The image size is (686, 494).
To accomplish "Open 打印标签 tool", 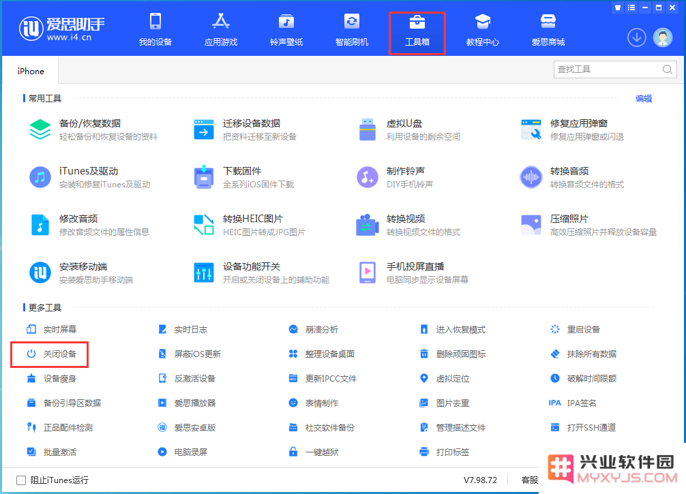I will [444, 452].
